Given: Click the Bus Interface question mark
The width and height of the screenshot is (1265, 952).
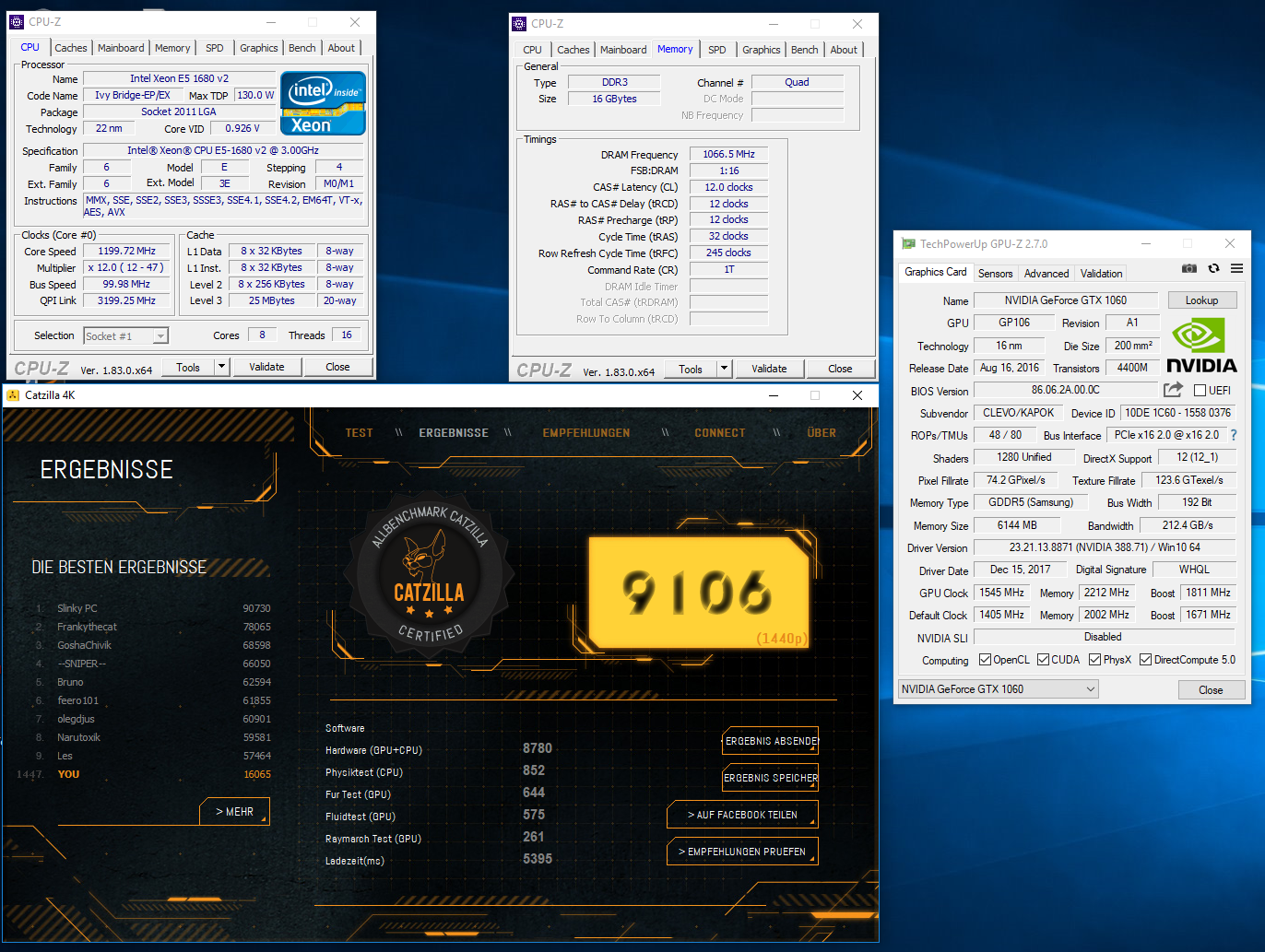Looking at the screenshot, I should tap(1234, 435).
